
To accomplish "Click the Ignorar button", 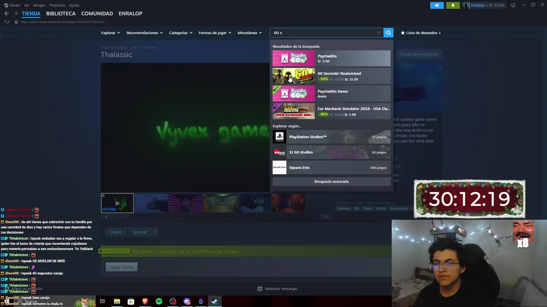I will (140, 232).
